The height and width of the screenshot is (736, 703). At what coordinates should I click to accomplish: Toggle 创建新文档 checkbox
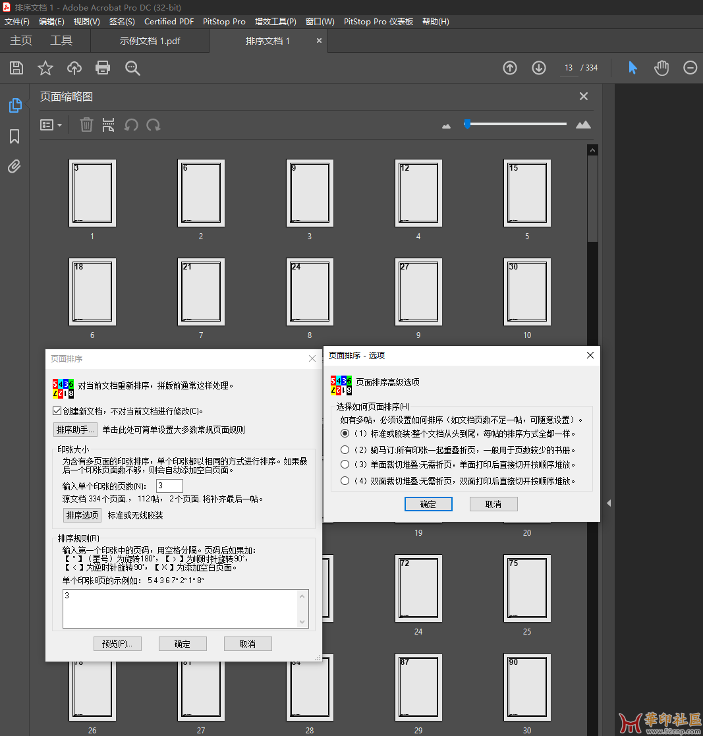(57, 411)
